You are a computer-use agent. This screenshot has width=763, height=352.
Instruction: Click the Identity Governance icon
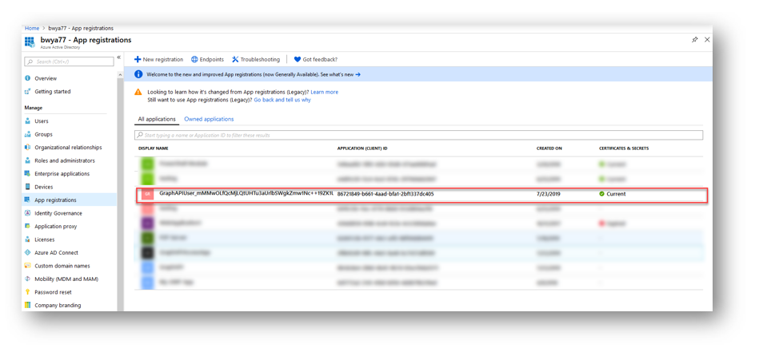point(28,212)
